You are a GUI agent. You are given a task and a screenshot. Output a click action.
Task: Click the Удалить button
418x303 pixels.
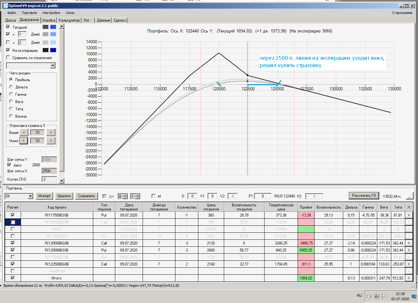click(64, 196)
